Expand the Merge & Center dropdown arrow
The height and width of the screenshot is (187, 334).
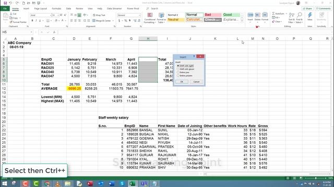pyautogui.click(x=113, y=21)
